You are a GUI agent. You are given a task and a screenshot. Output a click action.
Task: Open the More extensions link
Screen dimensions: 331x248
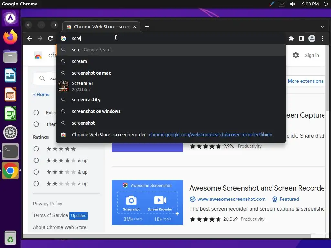click(305, 81)
